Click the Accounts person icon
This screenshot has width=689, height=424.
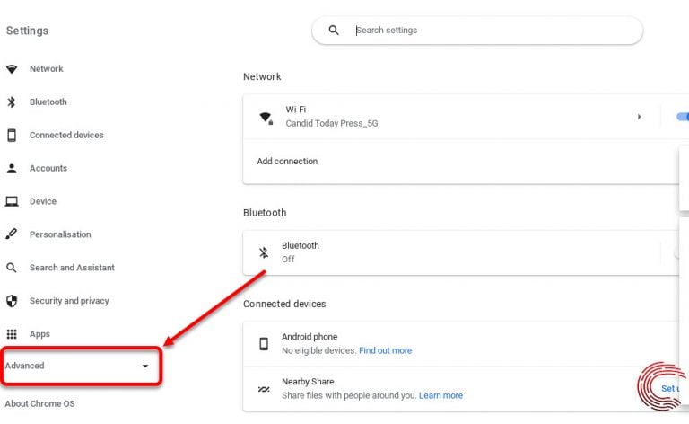[x=12, y=169]
